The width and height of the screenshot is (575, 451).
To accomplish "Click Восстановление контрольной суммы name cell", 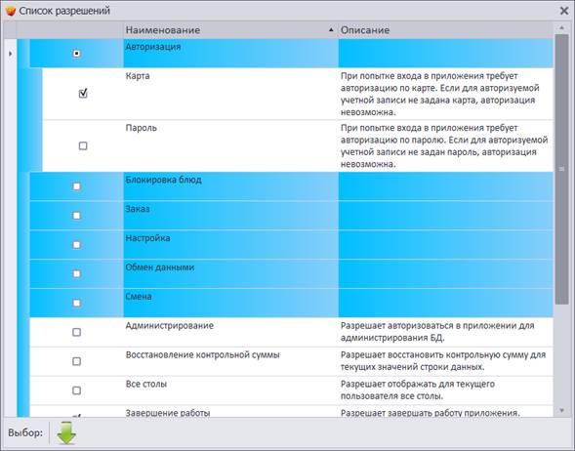I will click(230, 361).
